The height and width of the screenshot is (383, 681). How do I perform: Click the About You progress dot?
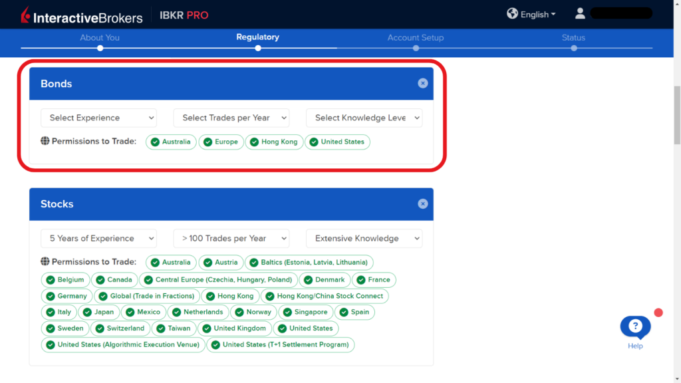(x=100, y=48)
